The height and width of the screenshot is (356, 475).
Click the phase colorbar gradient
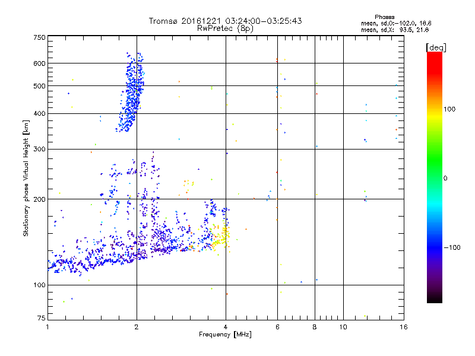(x=435, y=177)
